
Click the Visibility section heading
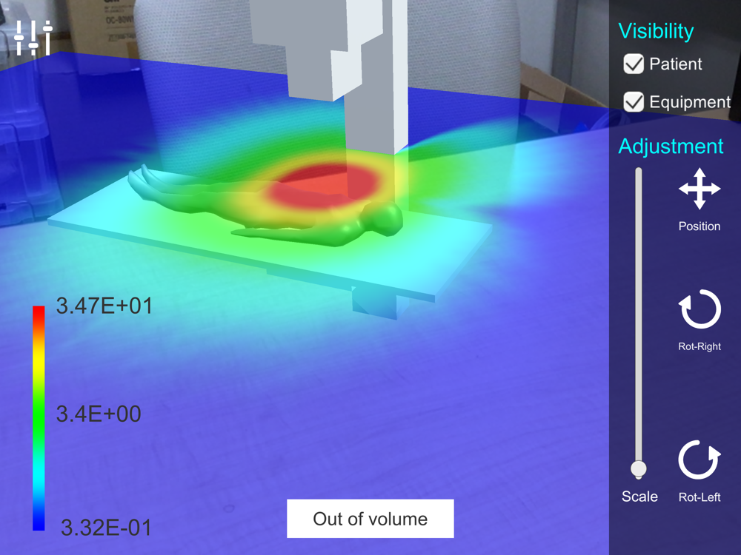tap(656, 31)
